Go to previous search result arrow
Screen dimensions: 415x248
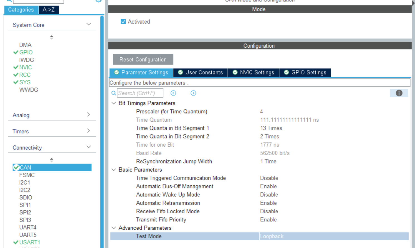[x=173, y=93]
